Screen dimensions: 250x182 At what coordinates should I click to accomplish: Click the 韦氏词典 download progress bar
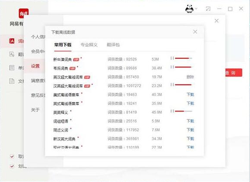[184, 67]
